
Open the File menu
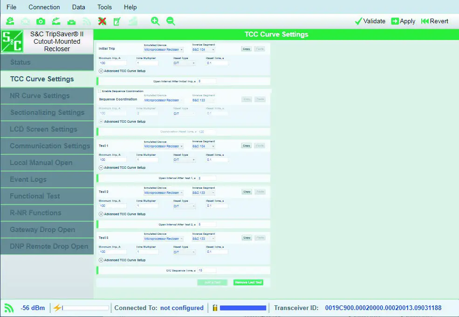point(11,7)
